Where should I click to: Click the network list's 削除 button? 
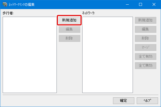145,38
